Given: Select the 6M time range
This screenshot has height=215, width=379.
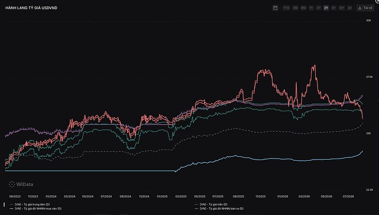Looking at the screenshot, I should pyautogui.click(x=303, y=8).
